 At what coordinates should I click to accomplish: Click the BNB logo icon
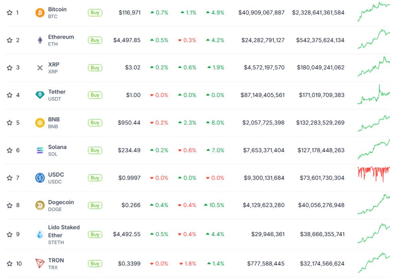[40, 122]
